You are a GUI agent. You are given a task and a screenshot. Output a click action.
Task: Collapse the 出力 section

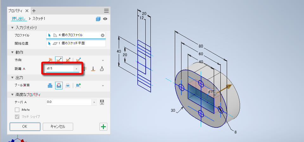coord(12,78)
